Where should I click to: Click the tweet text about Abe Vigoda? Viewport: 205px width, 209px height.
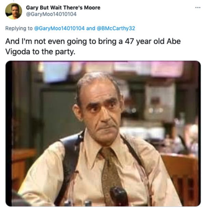(x=93, y=46)
